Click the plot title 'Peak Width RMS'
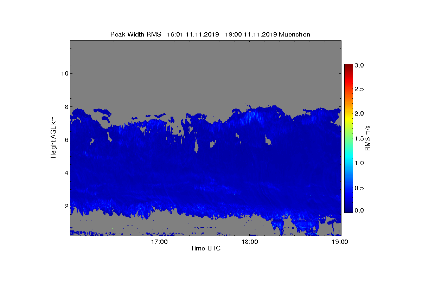The width and height of the screenshot is (422, 281). point(136,34)
